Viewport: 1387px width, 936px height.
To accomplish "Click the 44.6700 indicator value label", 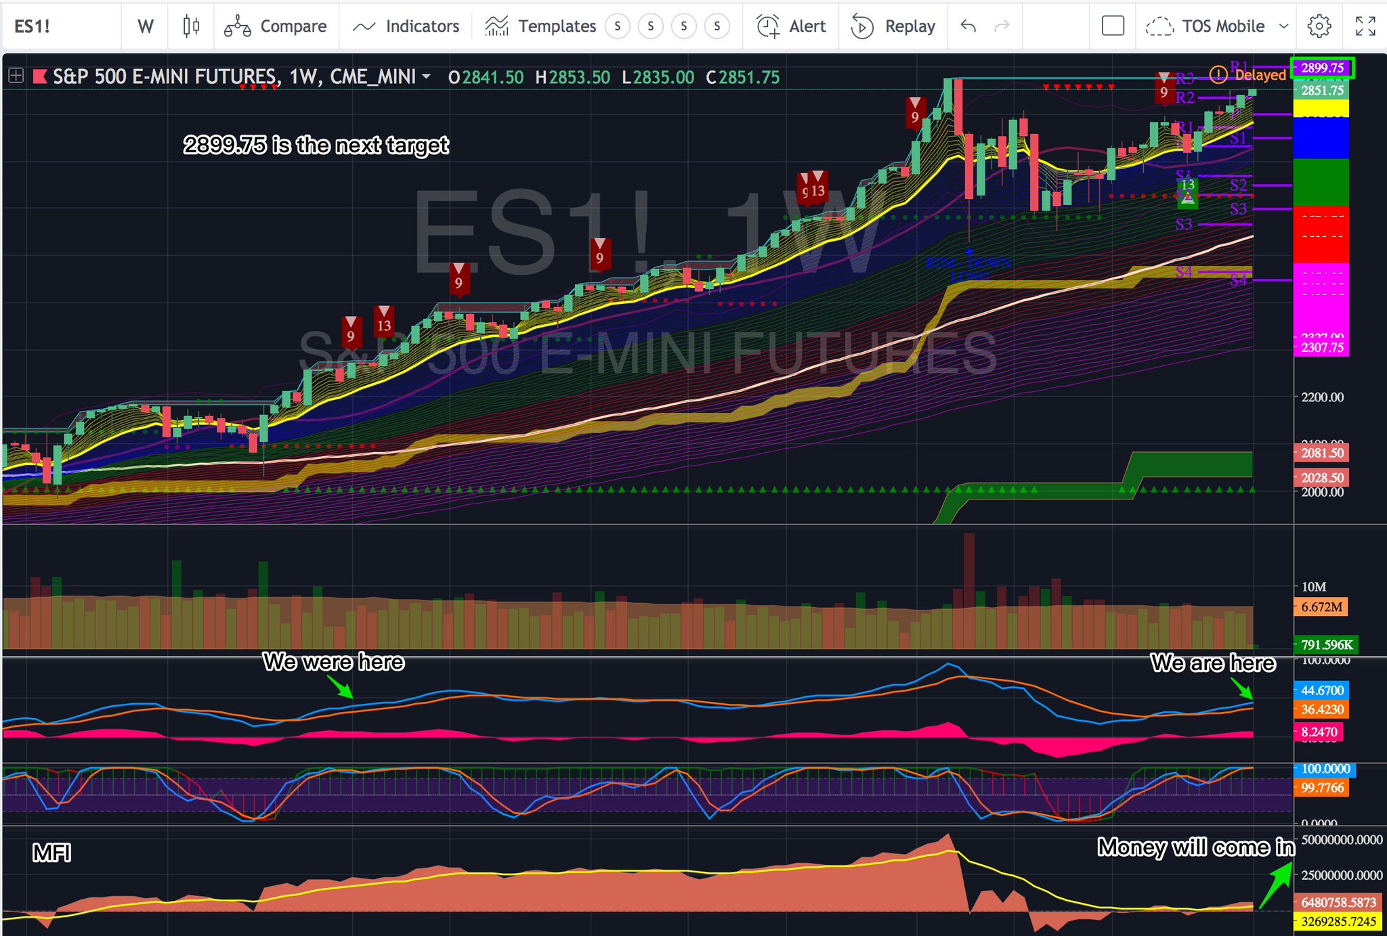I will pos(1322,690).
